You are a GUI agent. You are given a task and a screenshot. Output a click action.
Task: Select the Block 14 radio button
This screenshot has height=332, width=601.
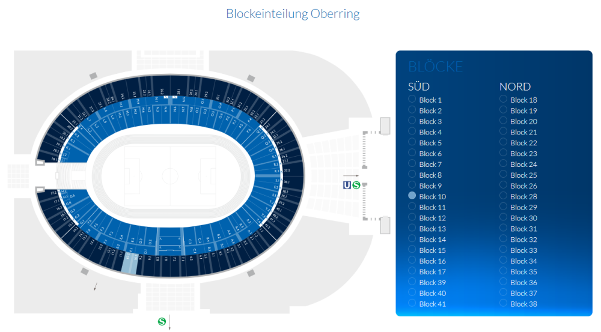(x=412, y=239)
